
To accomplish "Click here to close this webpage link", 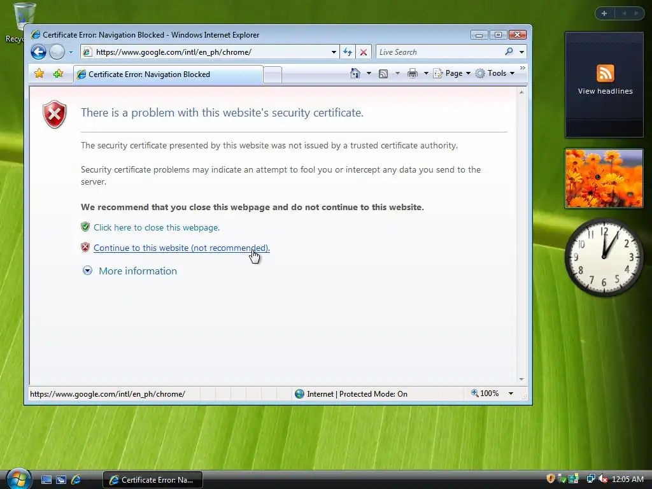I will click(157, 227).
